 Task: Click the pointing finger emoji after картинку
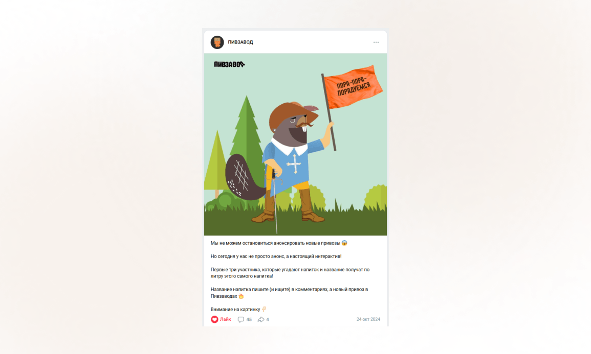264,309
